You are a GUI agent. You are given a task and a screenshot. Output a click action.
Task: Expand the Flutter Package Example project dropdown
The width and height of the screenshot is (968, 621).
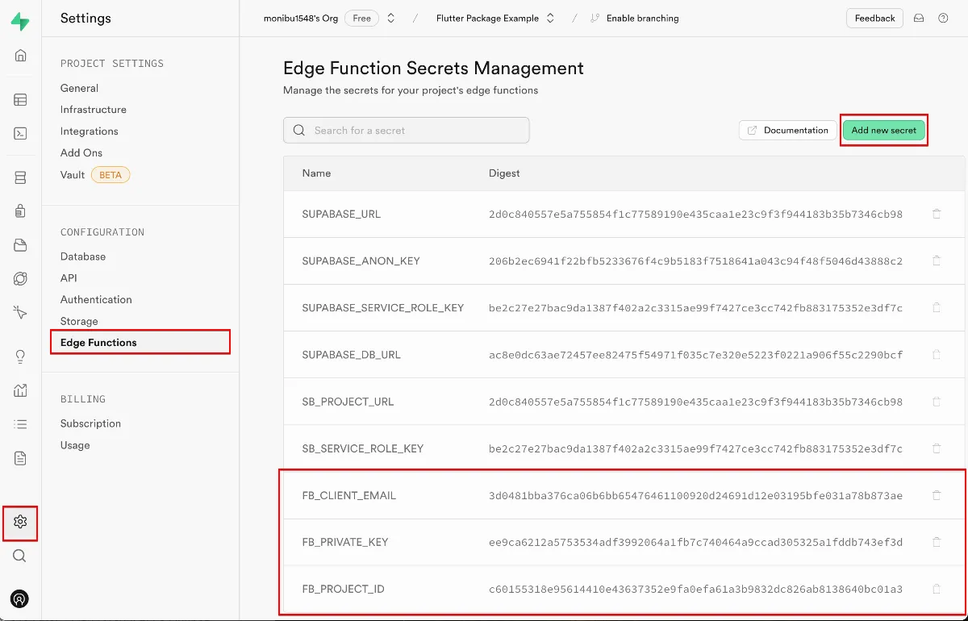551,19
